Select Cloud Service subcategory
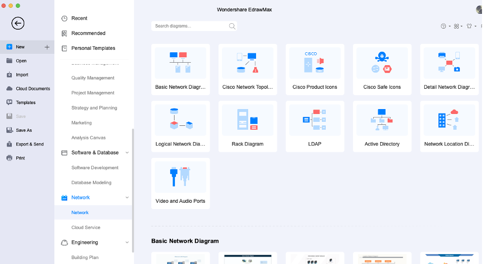 click(86, 227)
